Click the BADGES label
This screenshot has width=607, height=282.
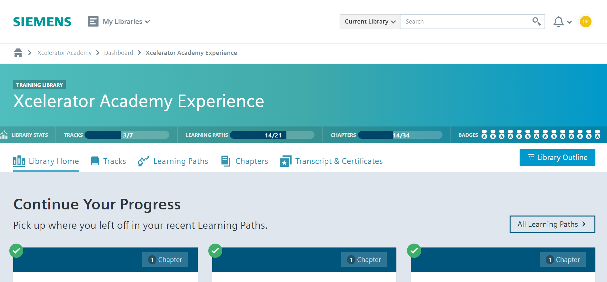point(468,135)
